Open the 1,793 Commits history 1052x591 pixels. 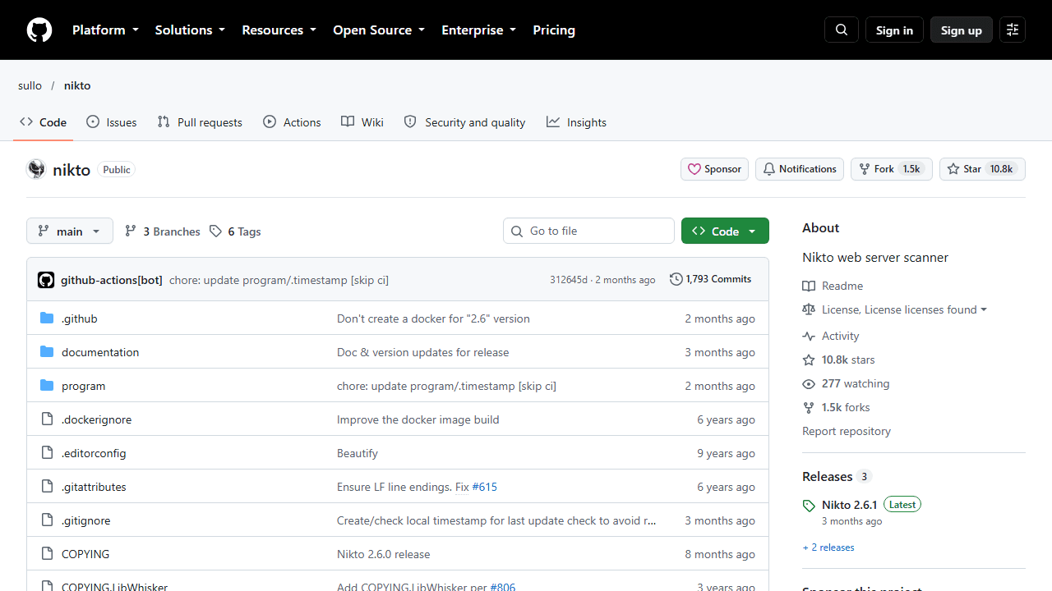click(710, 279)
